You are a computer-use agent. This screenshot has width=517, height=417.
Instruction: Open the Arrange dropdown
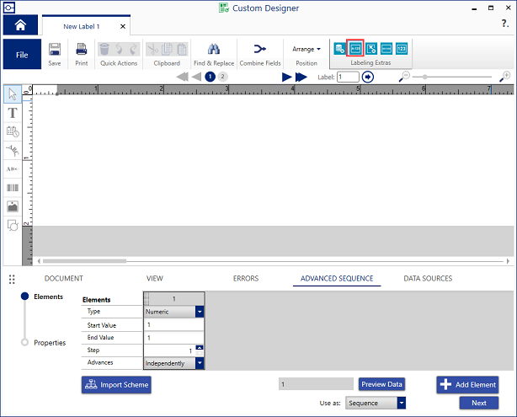point(306,49)
